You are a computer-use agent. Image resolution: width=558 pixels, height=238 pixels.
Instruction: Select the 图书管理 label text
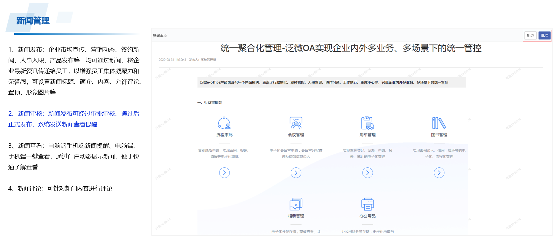(439, 135)
